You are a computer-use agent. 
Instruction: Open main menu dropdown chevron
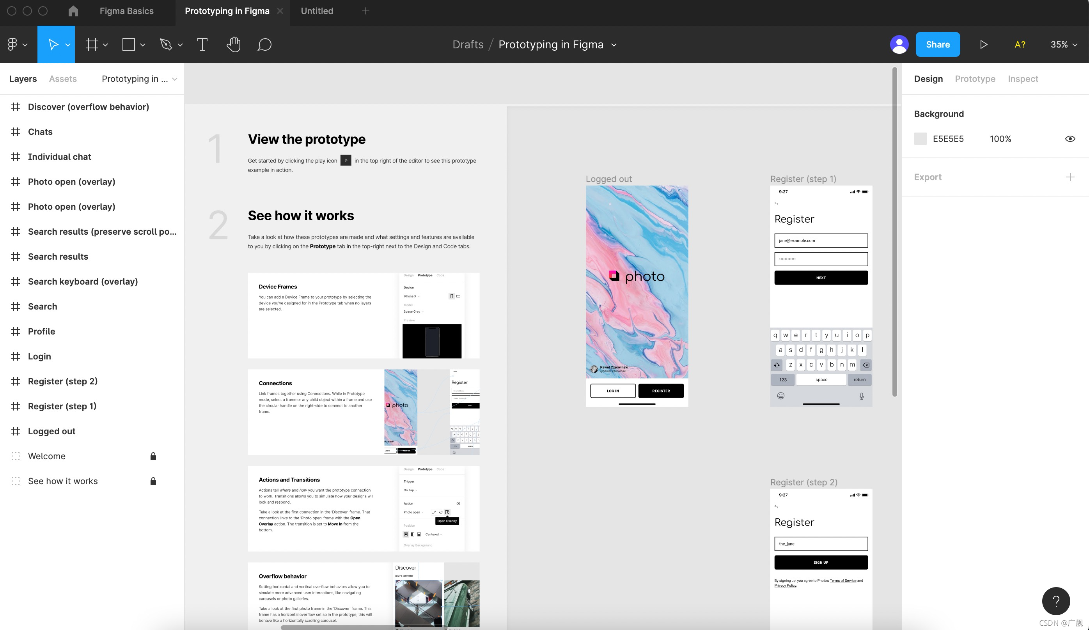tap(25, 44)
